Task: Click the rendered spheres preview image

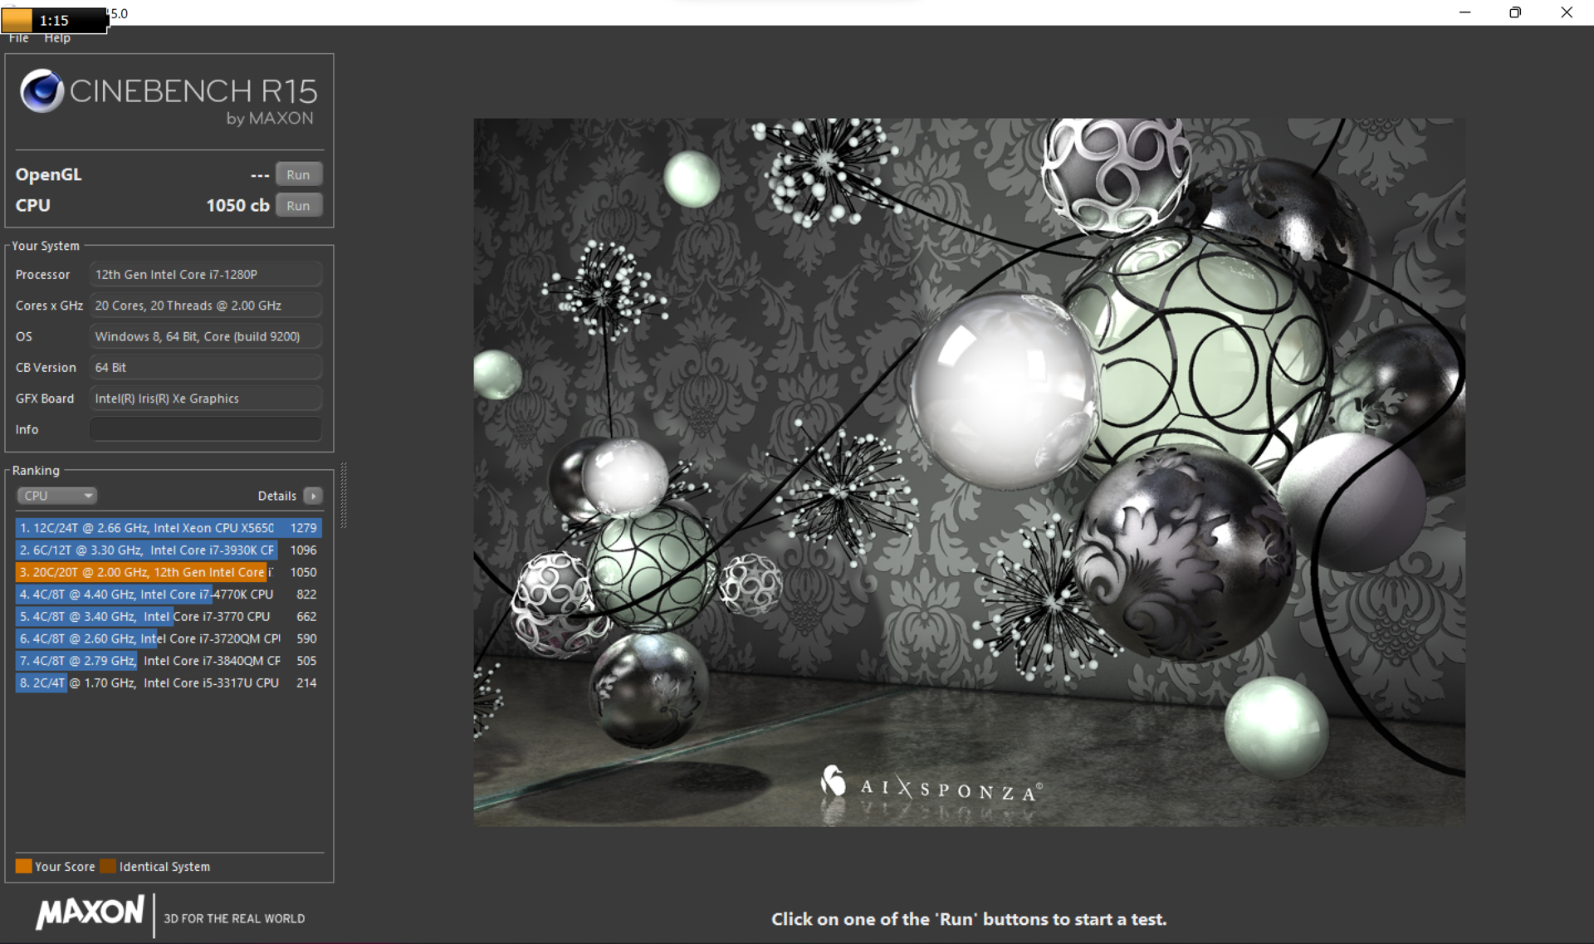Action: click(x=969, y=472)
